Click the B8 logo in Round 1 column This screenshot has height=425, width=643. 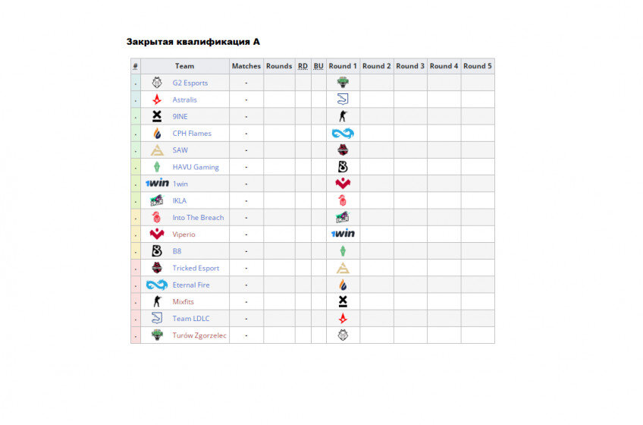tap(343, 167)
